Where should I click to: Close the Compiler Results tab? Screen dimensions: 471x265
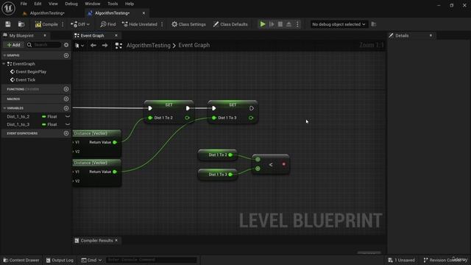pyautogui.click(x=116, y=241)
